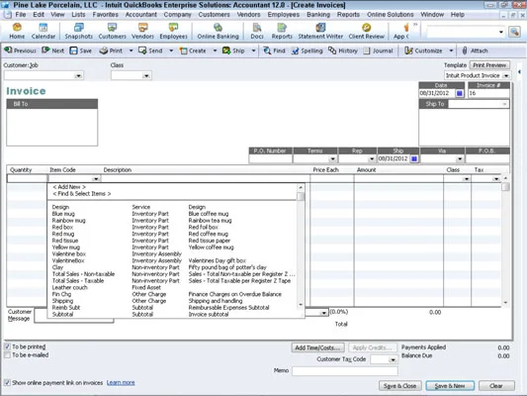Expand the Class dropdown at top

tap(146, 75)
